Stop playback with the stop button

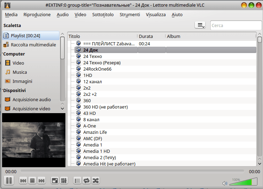(32, 181)
